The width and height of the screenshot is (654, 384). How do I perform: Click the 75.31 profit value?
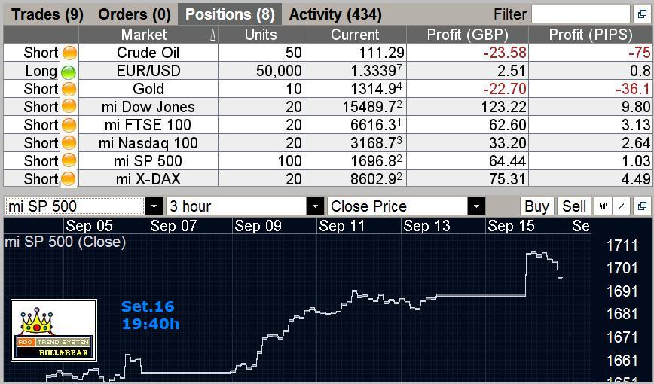coord(508,179)
